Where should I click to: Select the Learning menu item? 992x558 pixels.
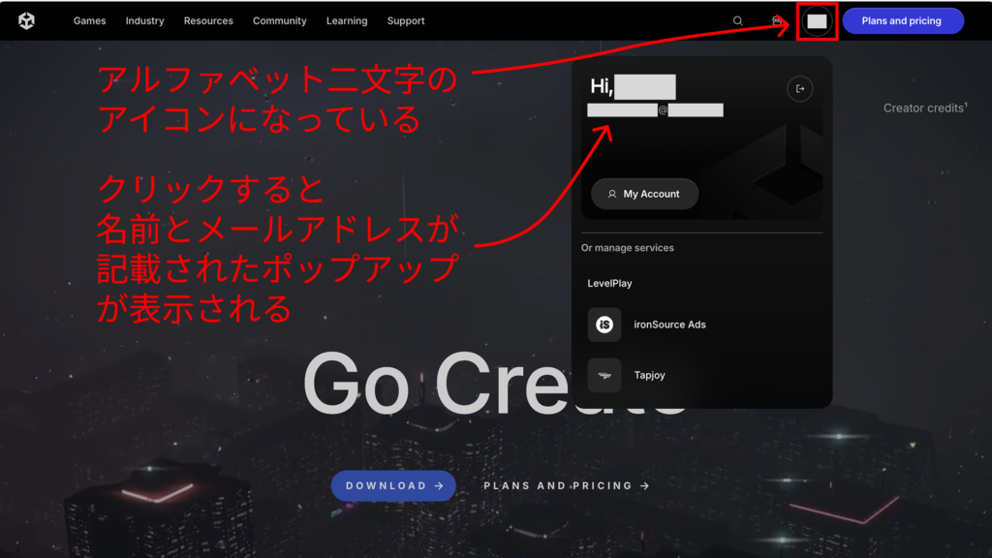pyautogui.click(x=347, y=20)
